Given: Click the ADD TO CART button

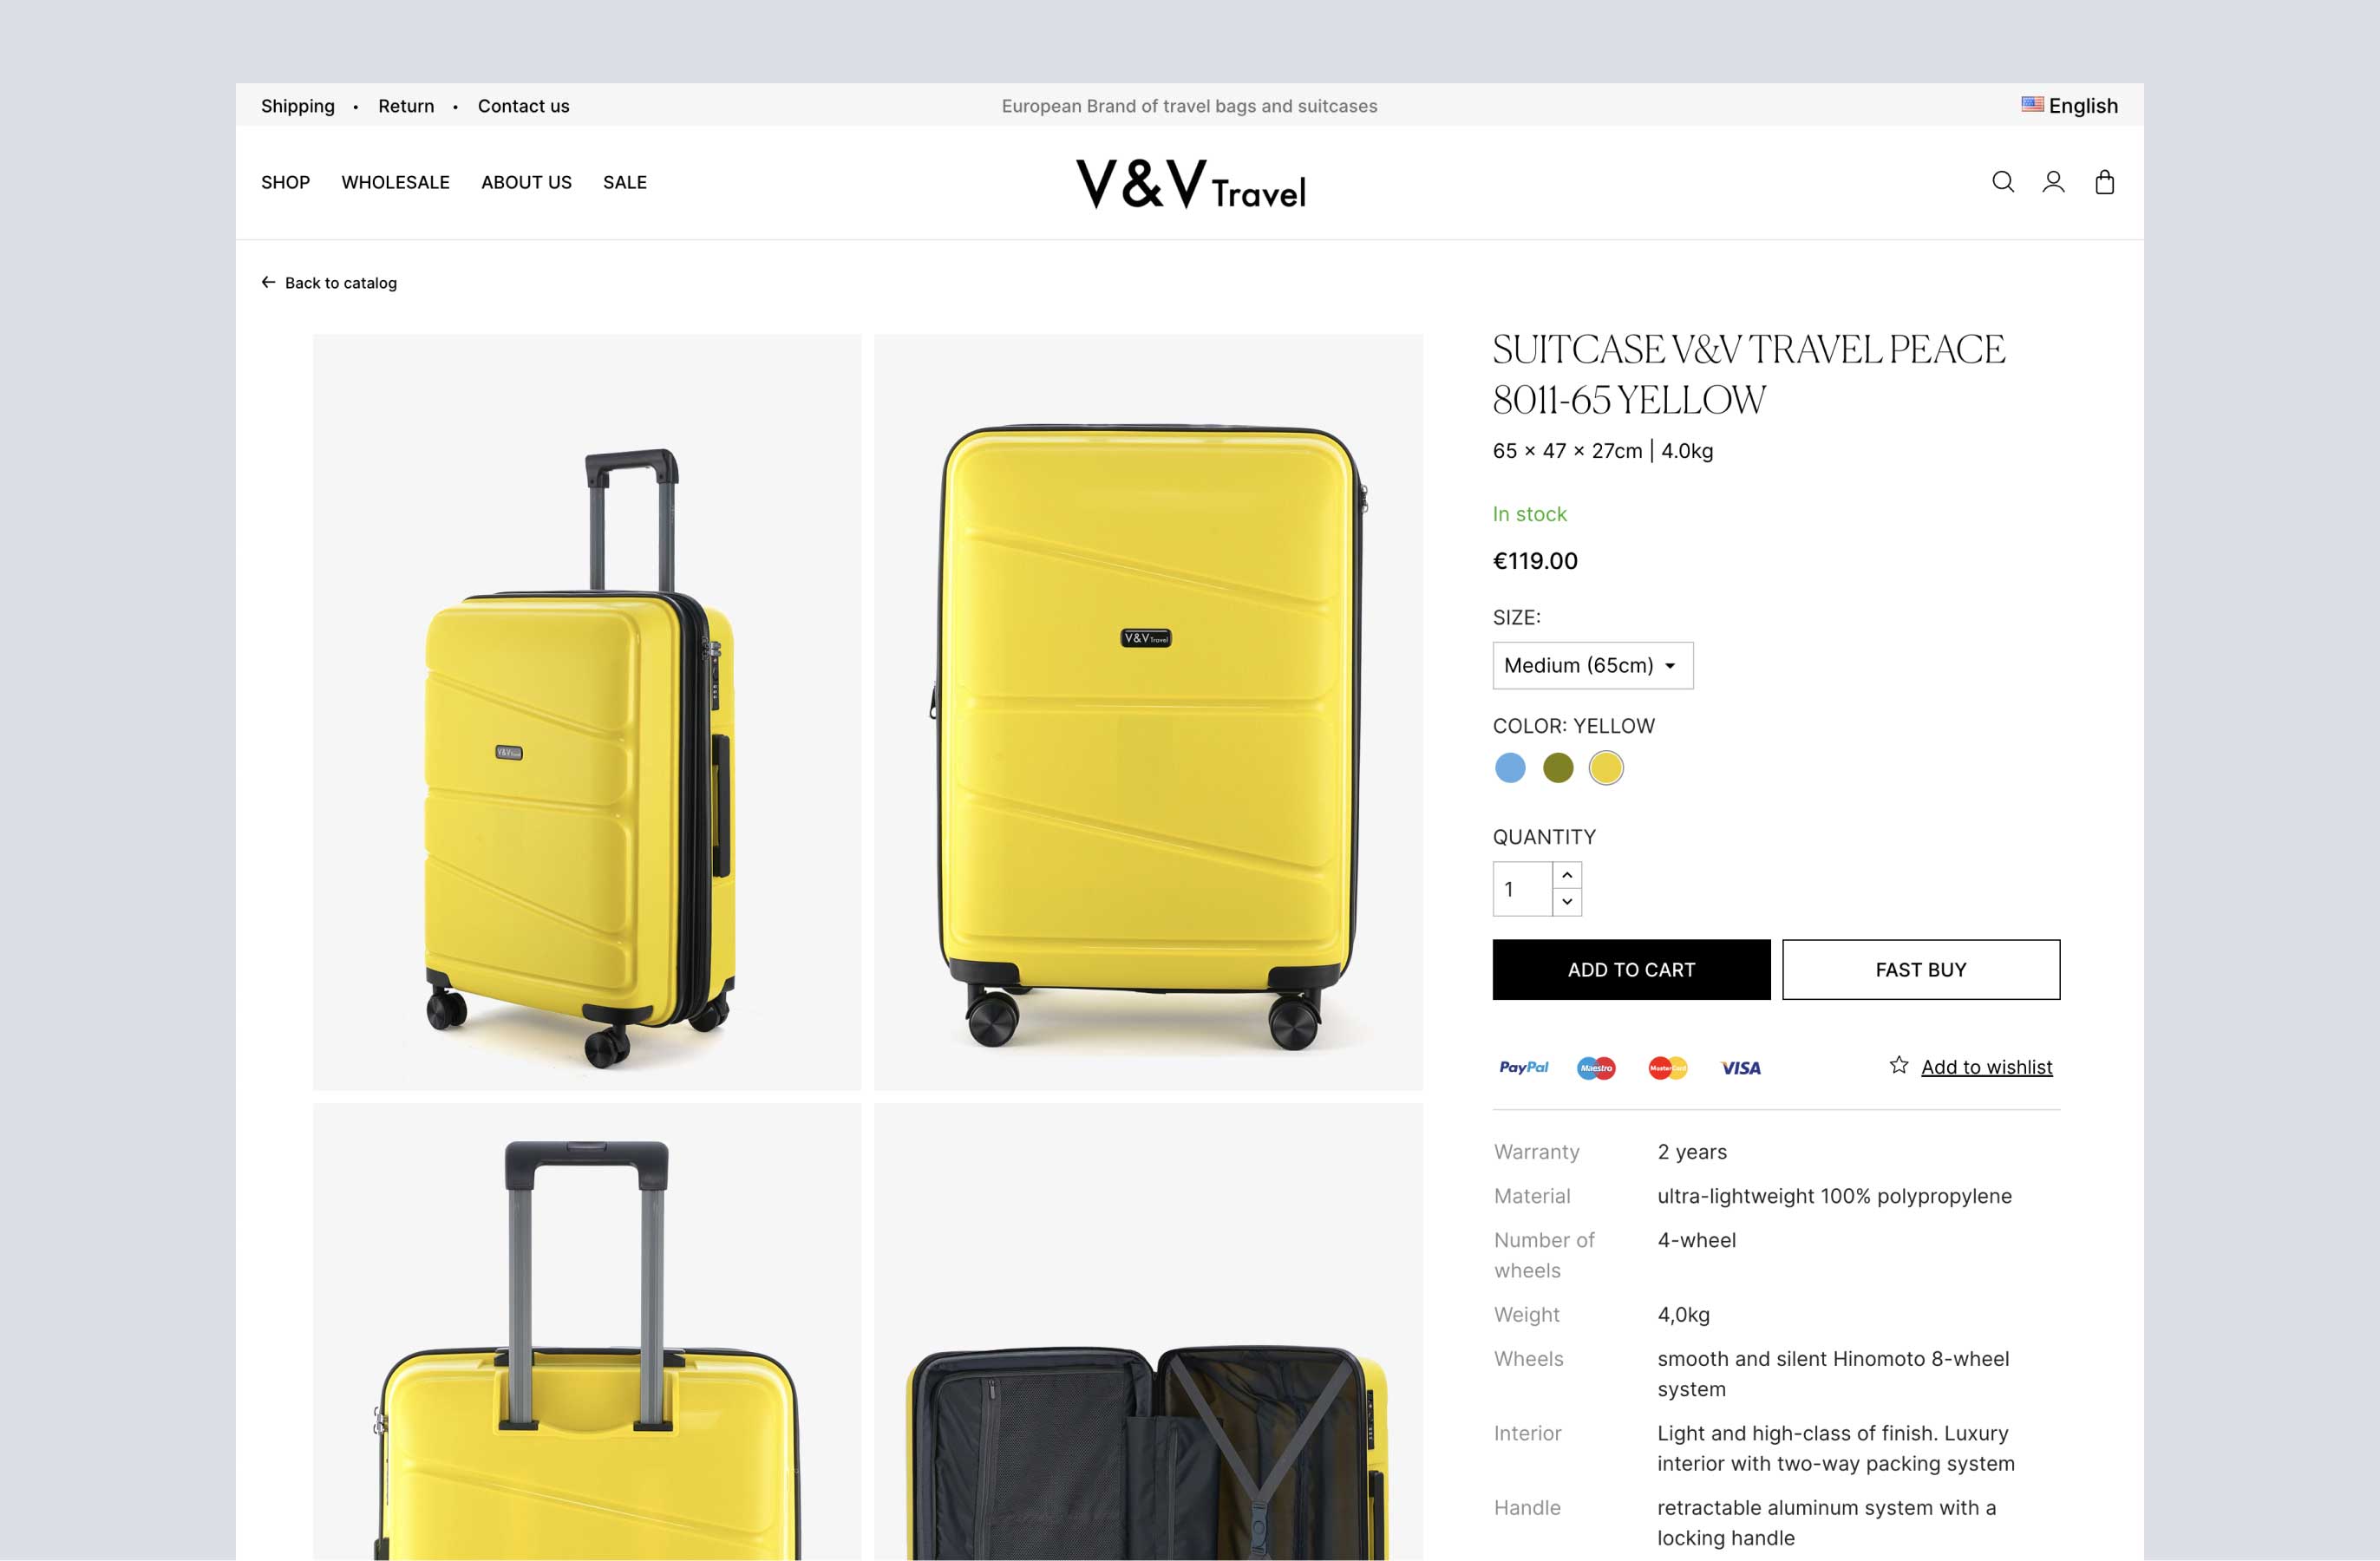Looking at the screenshot, I should pos(1631,969).
